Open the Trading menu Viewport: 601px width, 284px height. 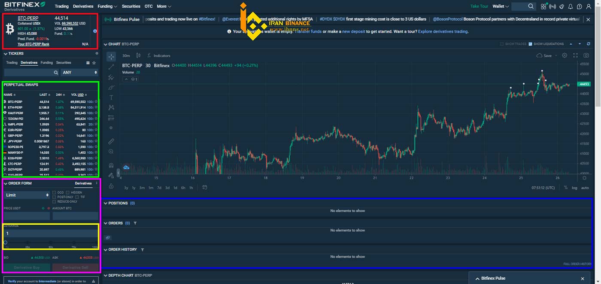pos(61,6)
